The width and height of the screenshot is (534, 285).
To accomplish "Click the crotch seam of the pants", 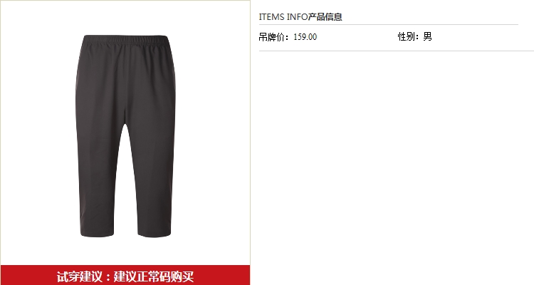I will tap(125, 121).
